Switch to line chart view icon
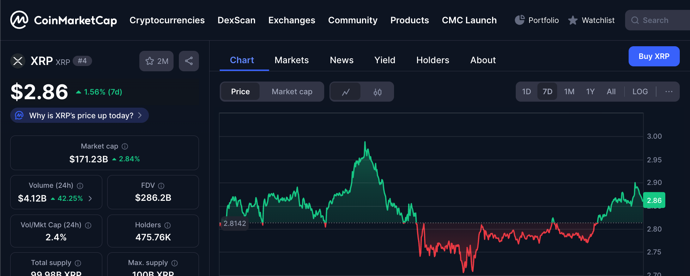 click(346, 92)
